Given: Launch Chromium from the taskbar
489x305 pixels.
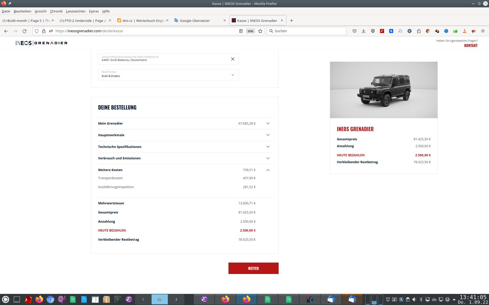Looking at the screenshot, I should point(50,299).
